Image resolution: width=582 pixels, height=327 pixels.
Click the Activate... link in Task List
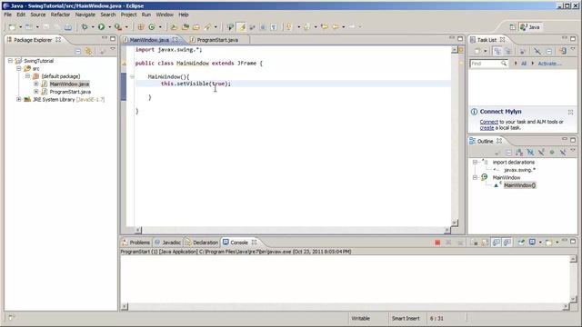549,64
